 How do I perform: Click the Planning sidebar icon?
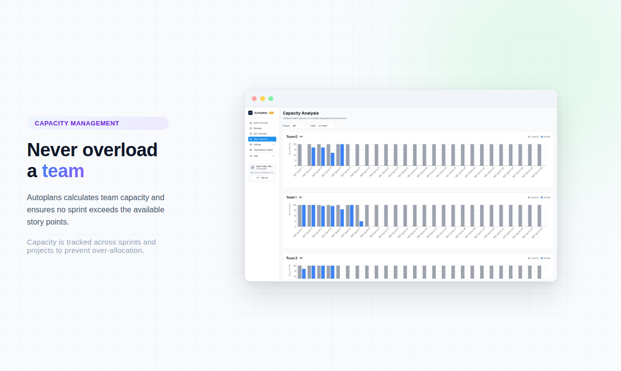tap(251, 128)
